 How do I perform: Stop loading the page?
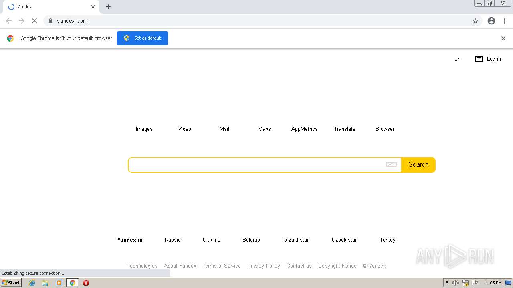(x=34, y=21)
